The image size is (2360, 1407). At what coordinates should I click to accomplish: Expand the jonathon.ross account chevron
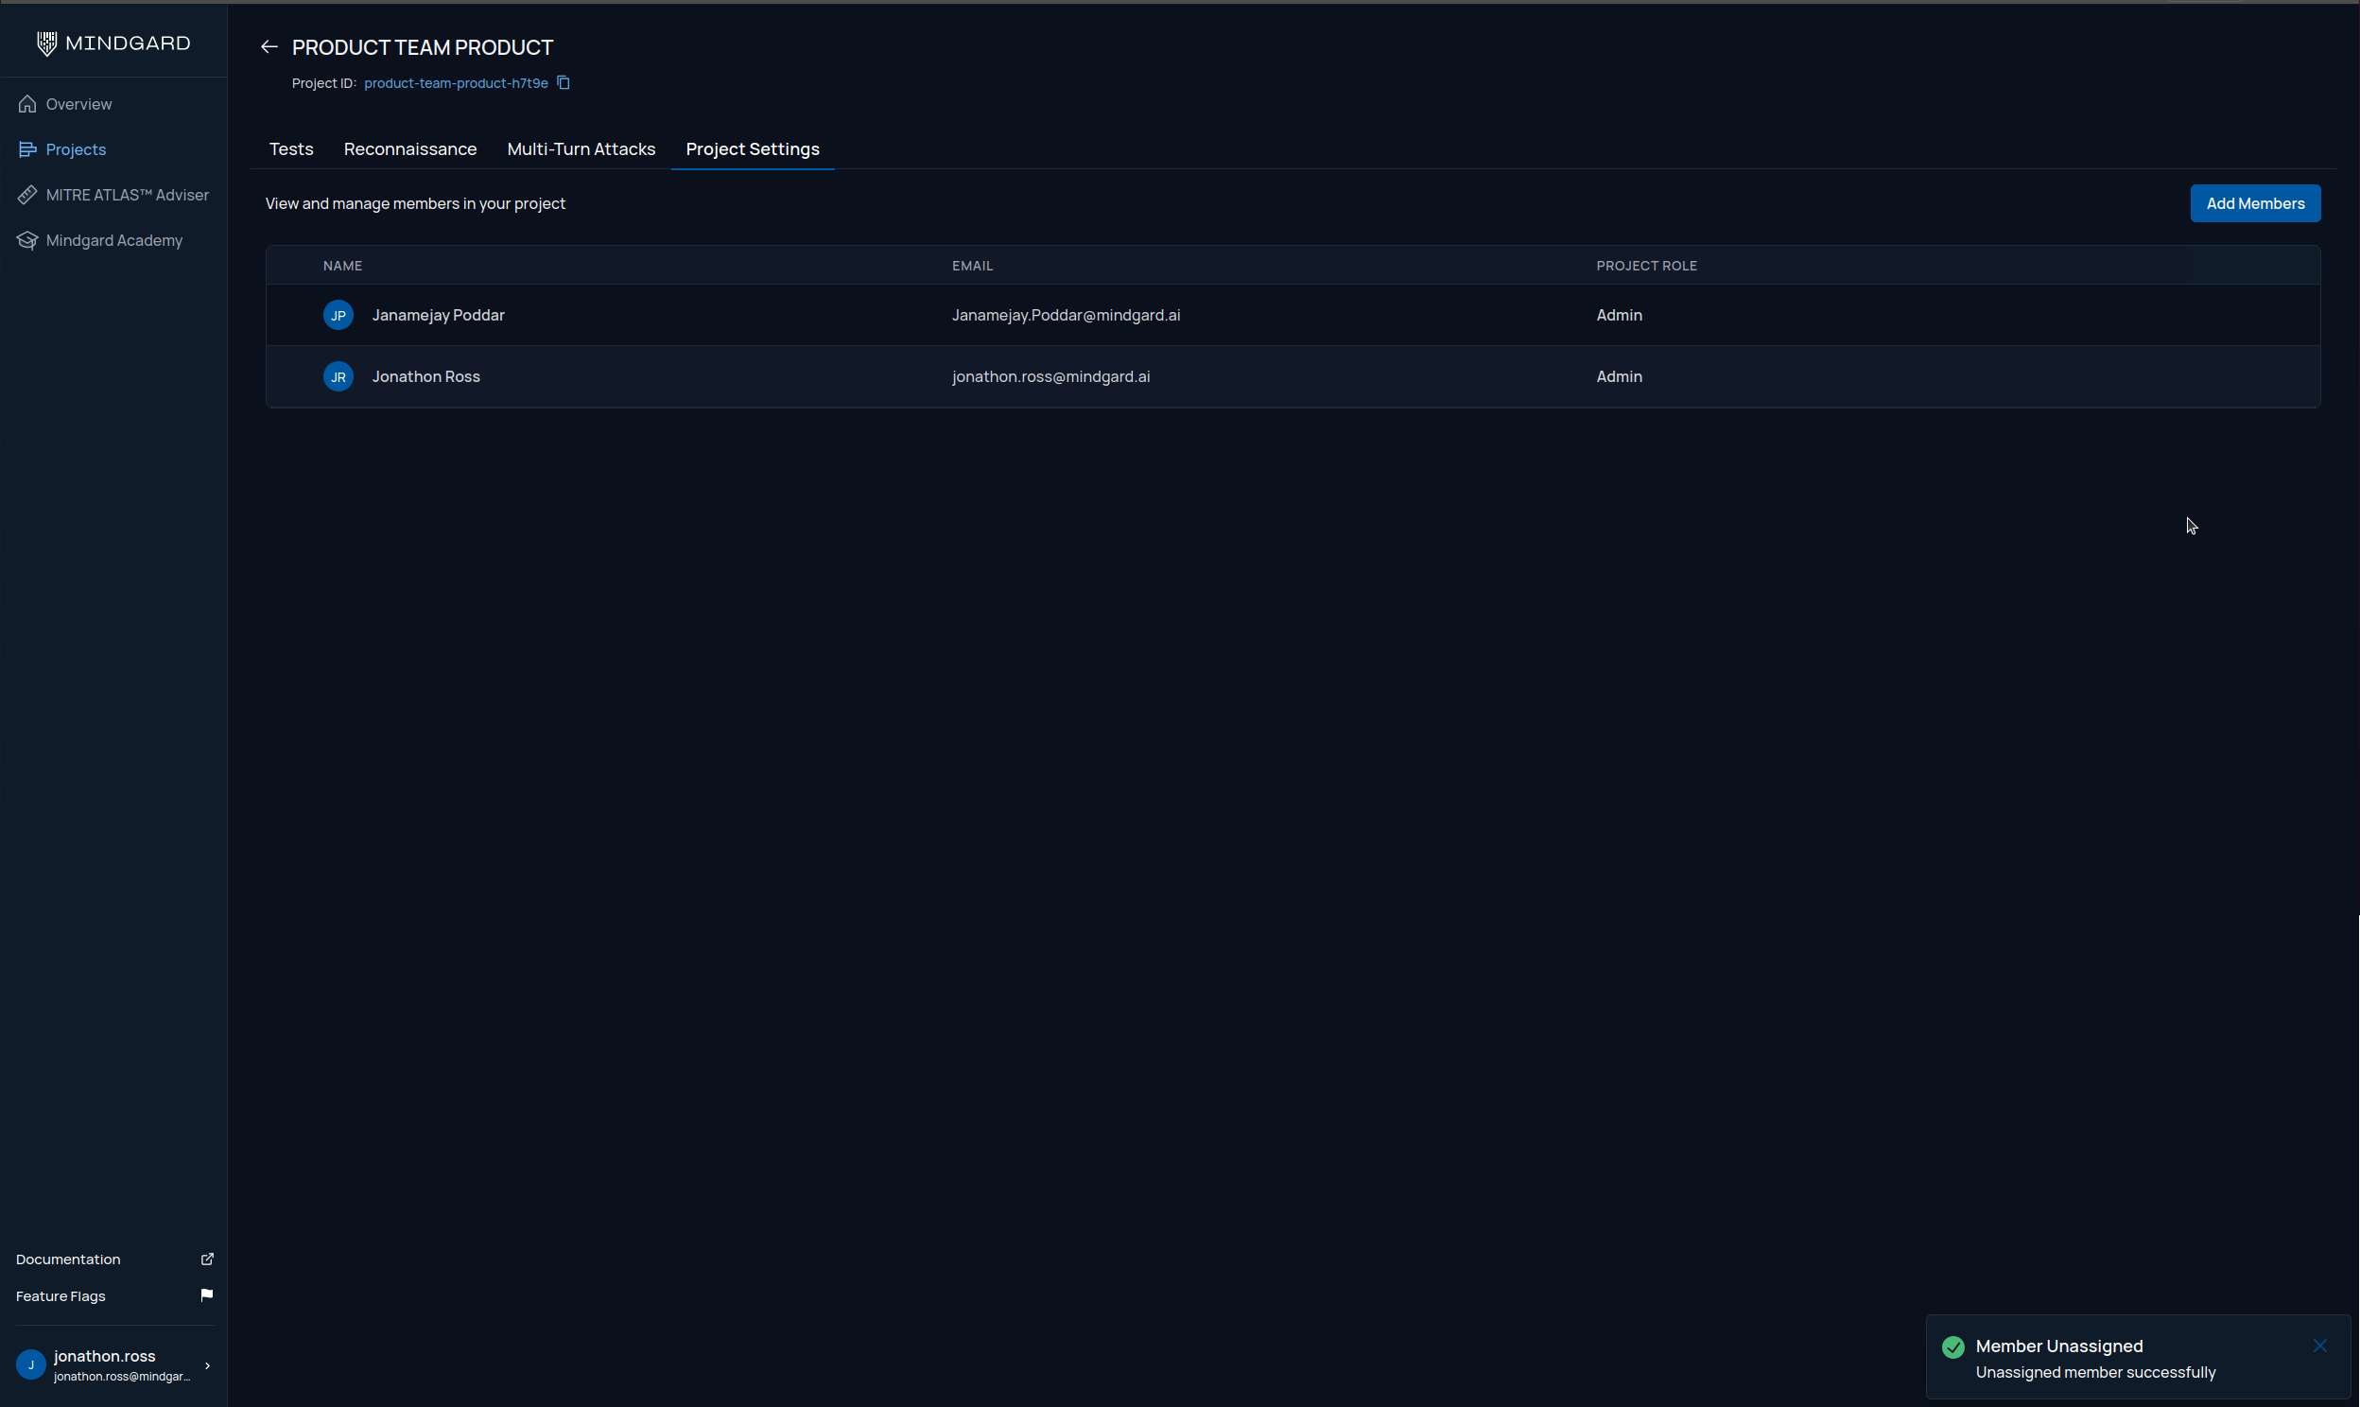tap(207, 1365)
